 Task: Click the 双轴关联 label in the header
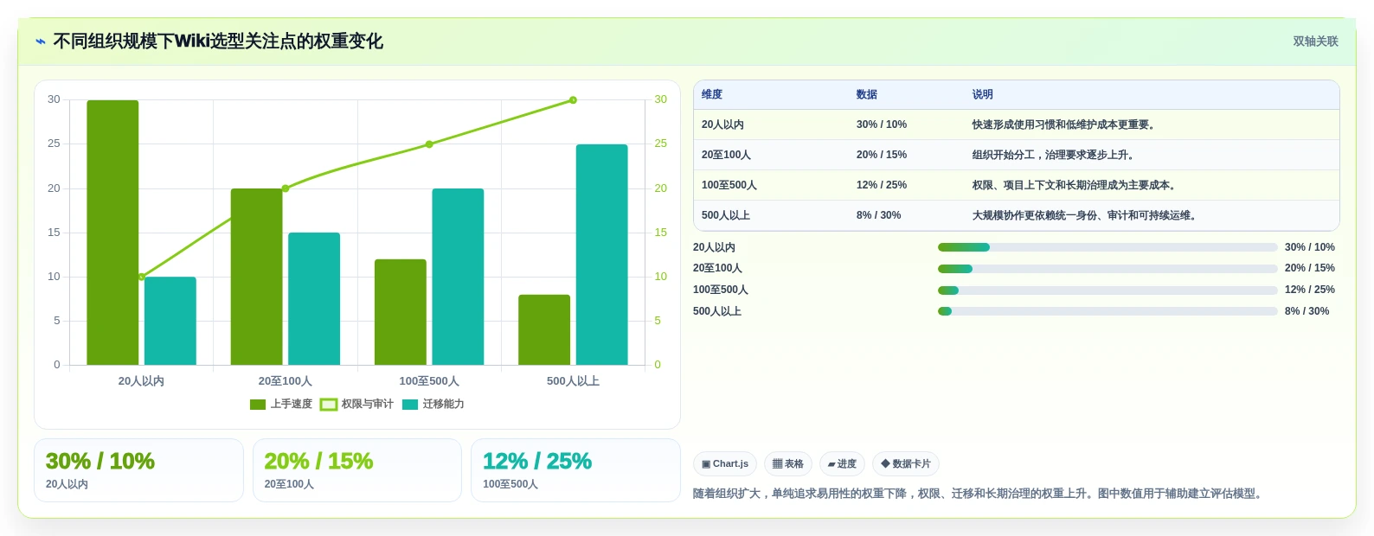(1315, 41)
